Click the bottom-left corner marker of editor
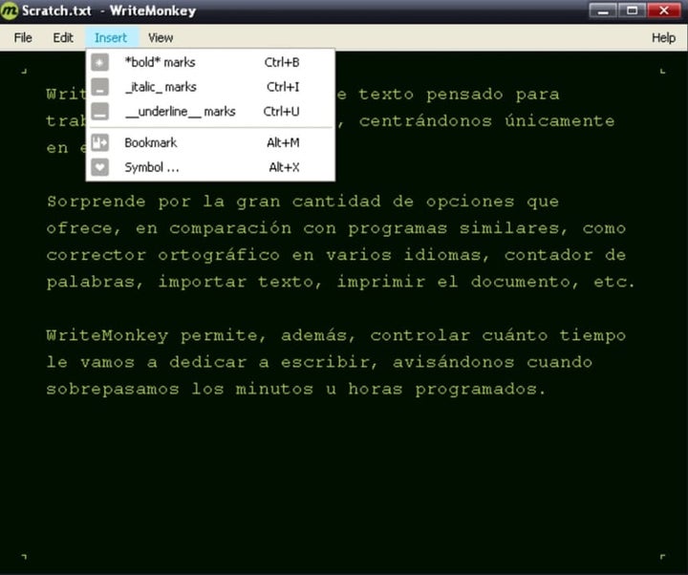 pyautogui.click(x=24, y=554)
